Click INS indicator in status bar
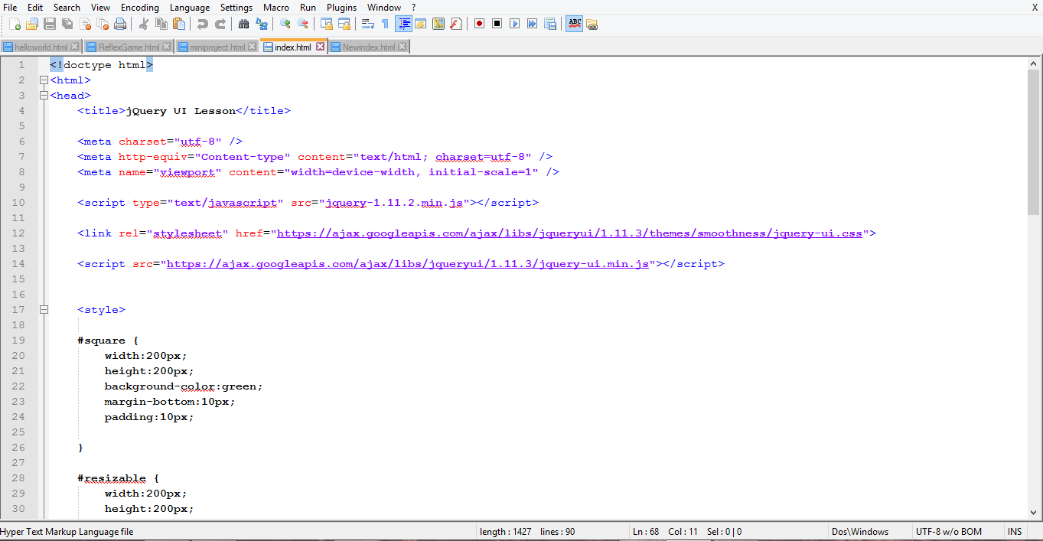 (x=1015, y=532)
